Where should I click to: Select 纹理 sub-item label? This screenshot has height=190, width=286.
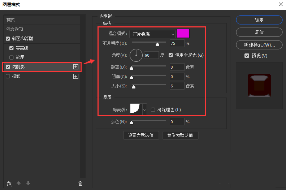click(20, 57)
